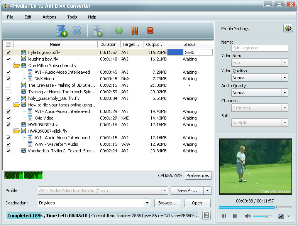This screenshot has width=298, height=226.
Task: Select the KnockedUp_TrailerC_Texted_Ster... row
Action: point(108,151)
